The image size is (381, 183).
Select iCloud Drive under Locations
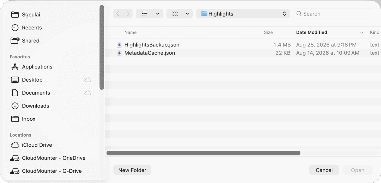click(31, 145)
